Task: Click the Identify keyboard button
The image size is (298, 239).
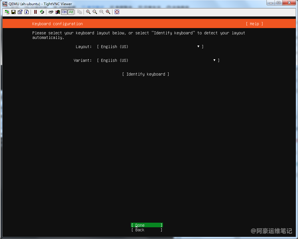Action: click(x=146, y=74)
